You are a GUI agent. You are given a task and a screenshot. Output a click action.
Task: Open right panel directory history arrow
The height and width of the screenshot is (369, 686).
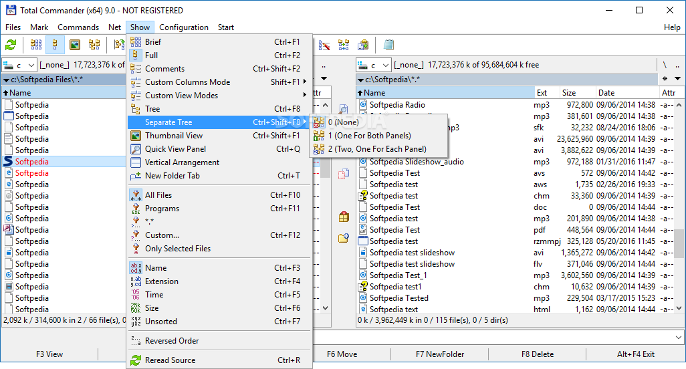(x=678, y=79)
